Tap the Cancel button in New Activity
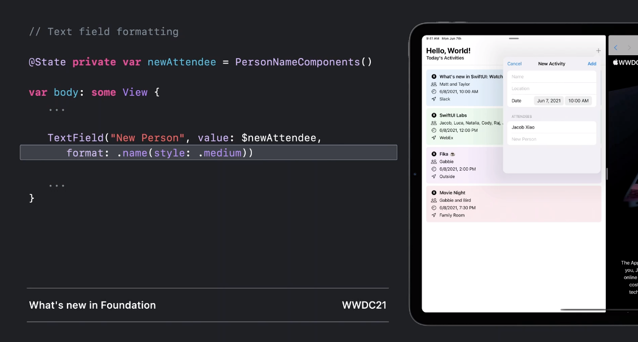The height and width of the screenshot is (342, 638). pyautogui.click(x=515, y=64)
